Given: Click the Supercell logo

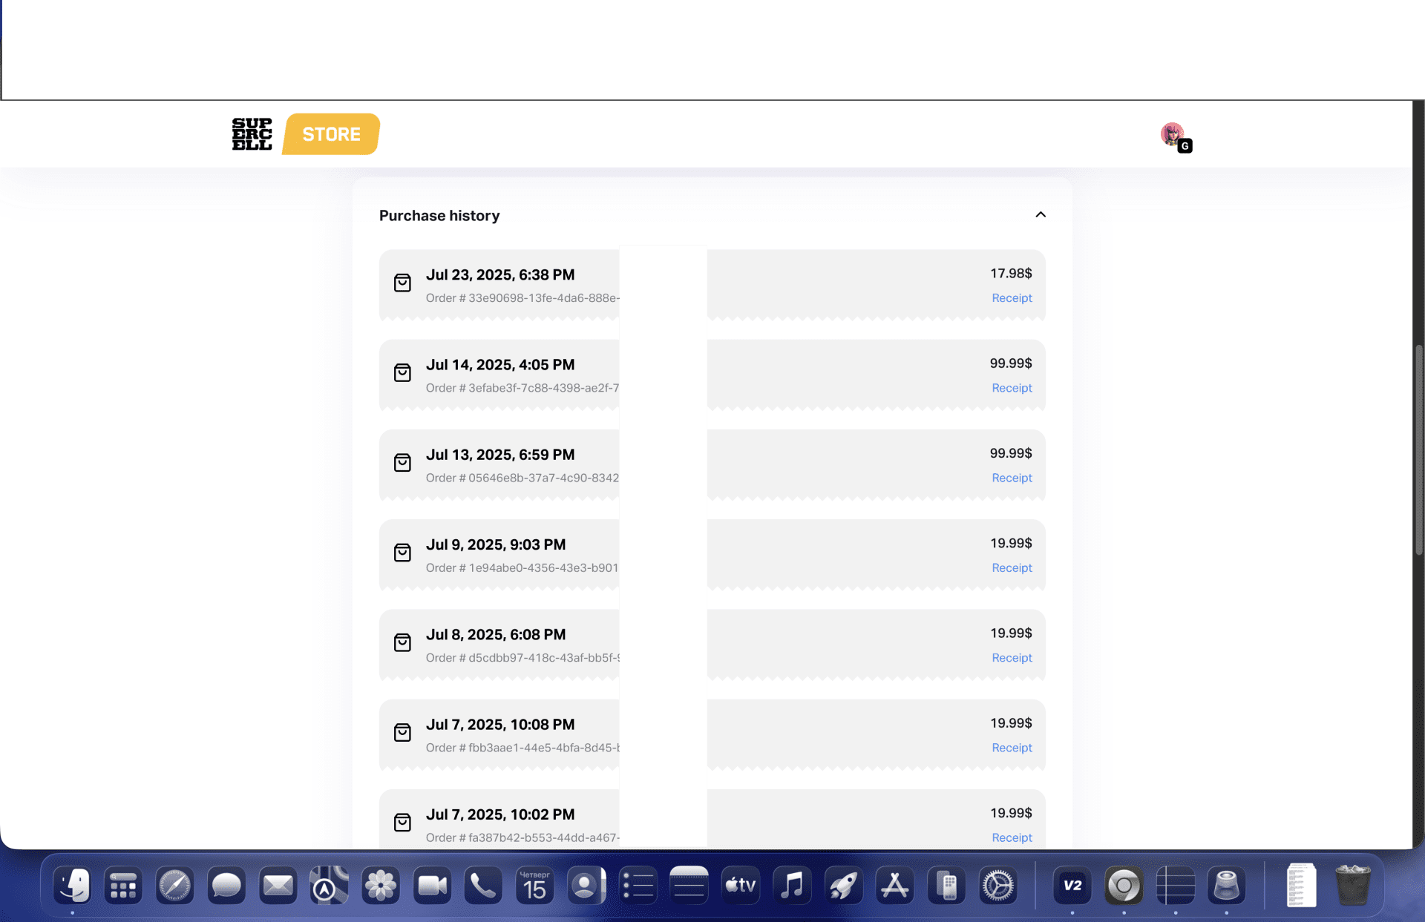Looking at the screenshot, I should (252, 134).
